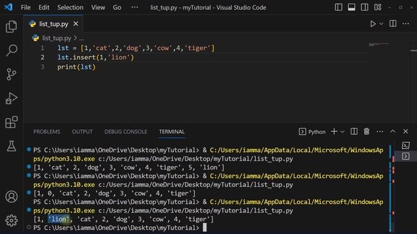Open the Manage gear settings icon
Image resolution: width=417 pixels, height=234 pixels.
pos(12,220)
